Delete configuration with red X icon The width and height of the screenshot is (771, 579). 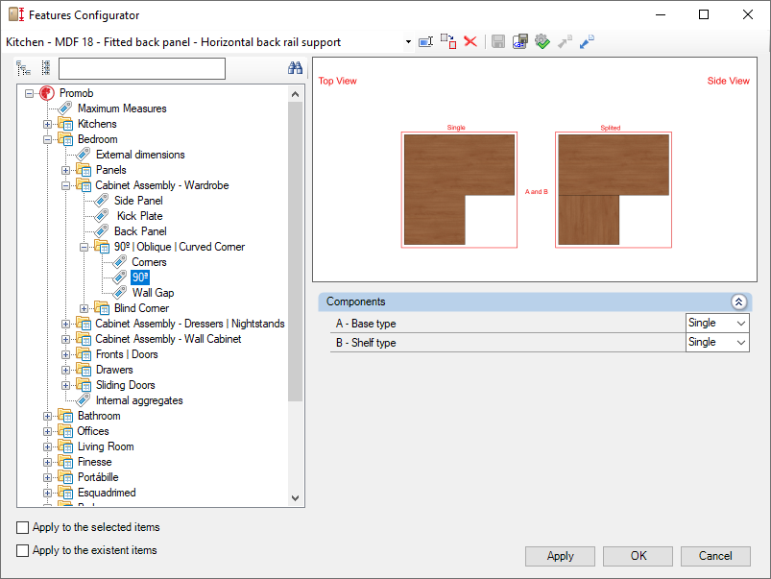coord(470,41)
